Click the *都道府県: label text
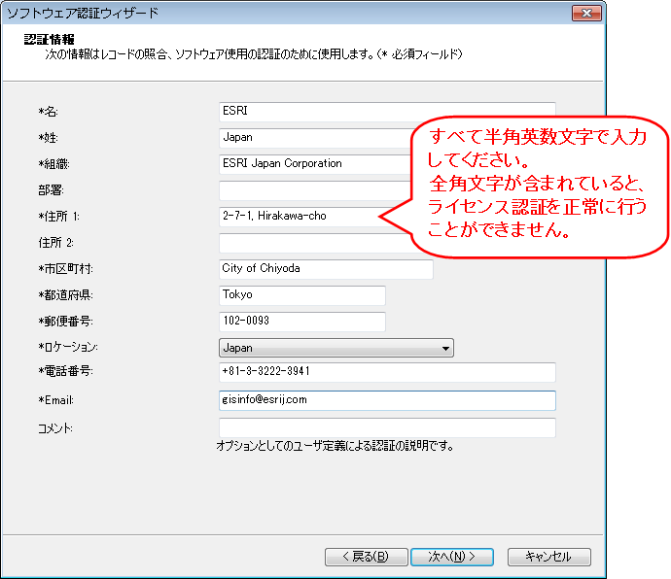Viewport: 671px width, 579px height. (65, 295)
